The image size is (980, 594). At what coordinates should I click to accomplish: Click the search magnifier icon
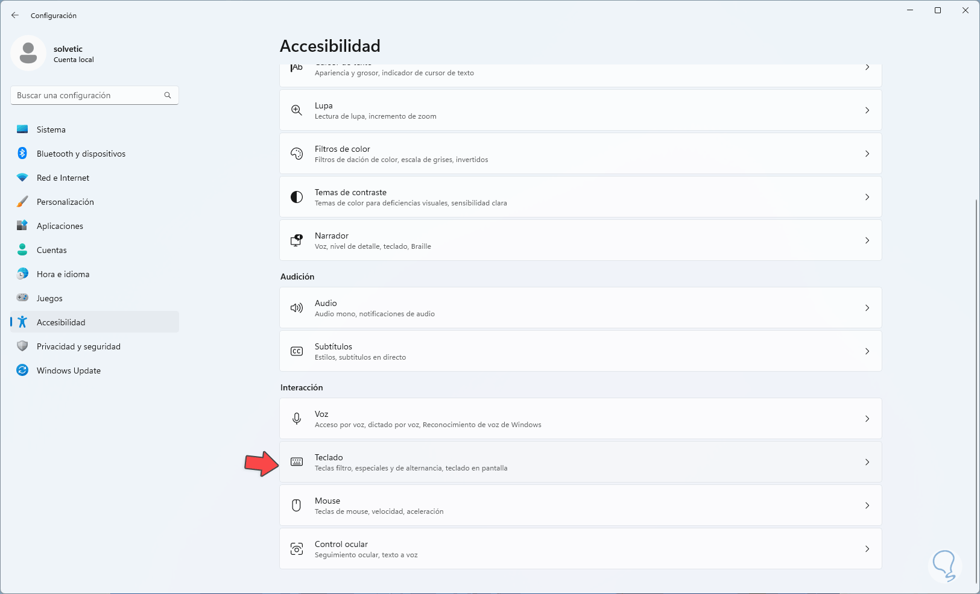168,95
